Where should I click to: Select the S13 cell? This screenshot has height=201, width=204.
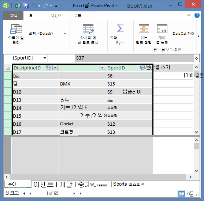[129, 132]
